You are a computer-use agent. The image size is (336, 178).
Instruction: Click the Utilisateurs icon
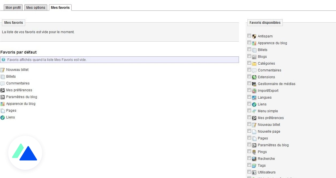[254, 172]
